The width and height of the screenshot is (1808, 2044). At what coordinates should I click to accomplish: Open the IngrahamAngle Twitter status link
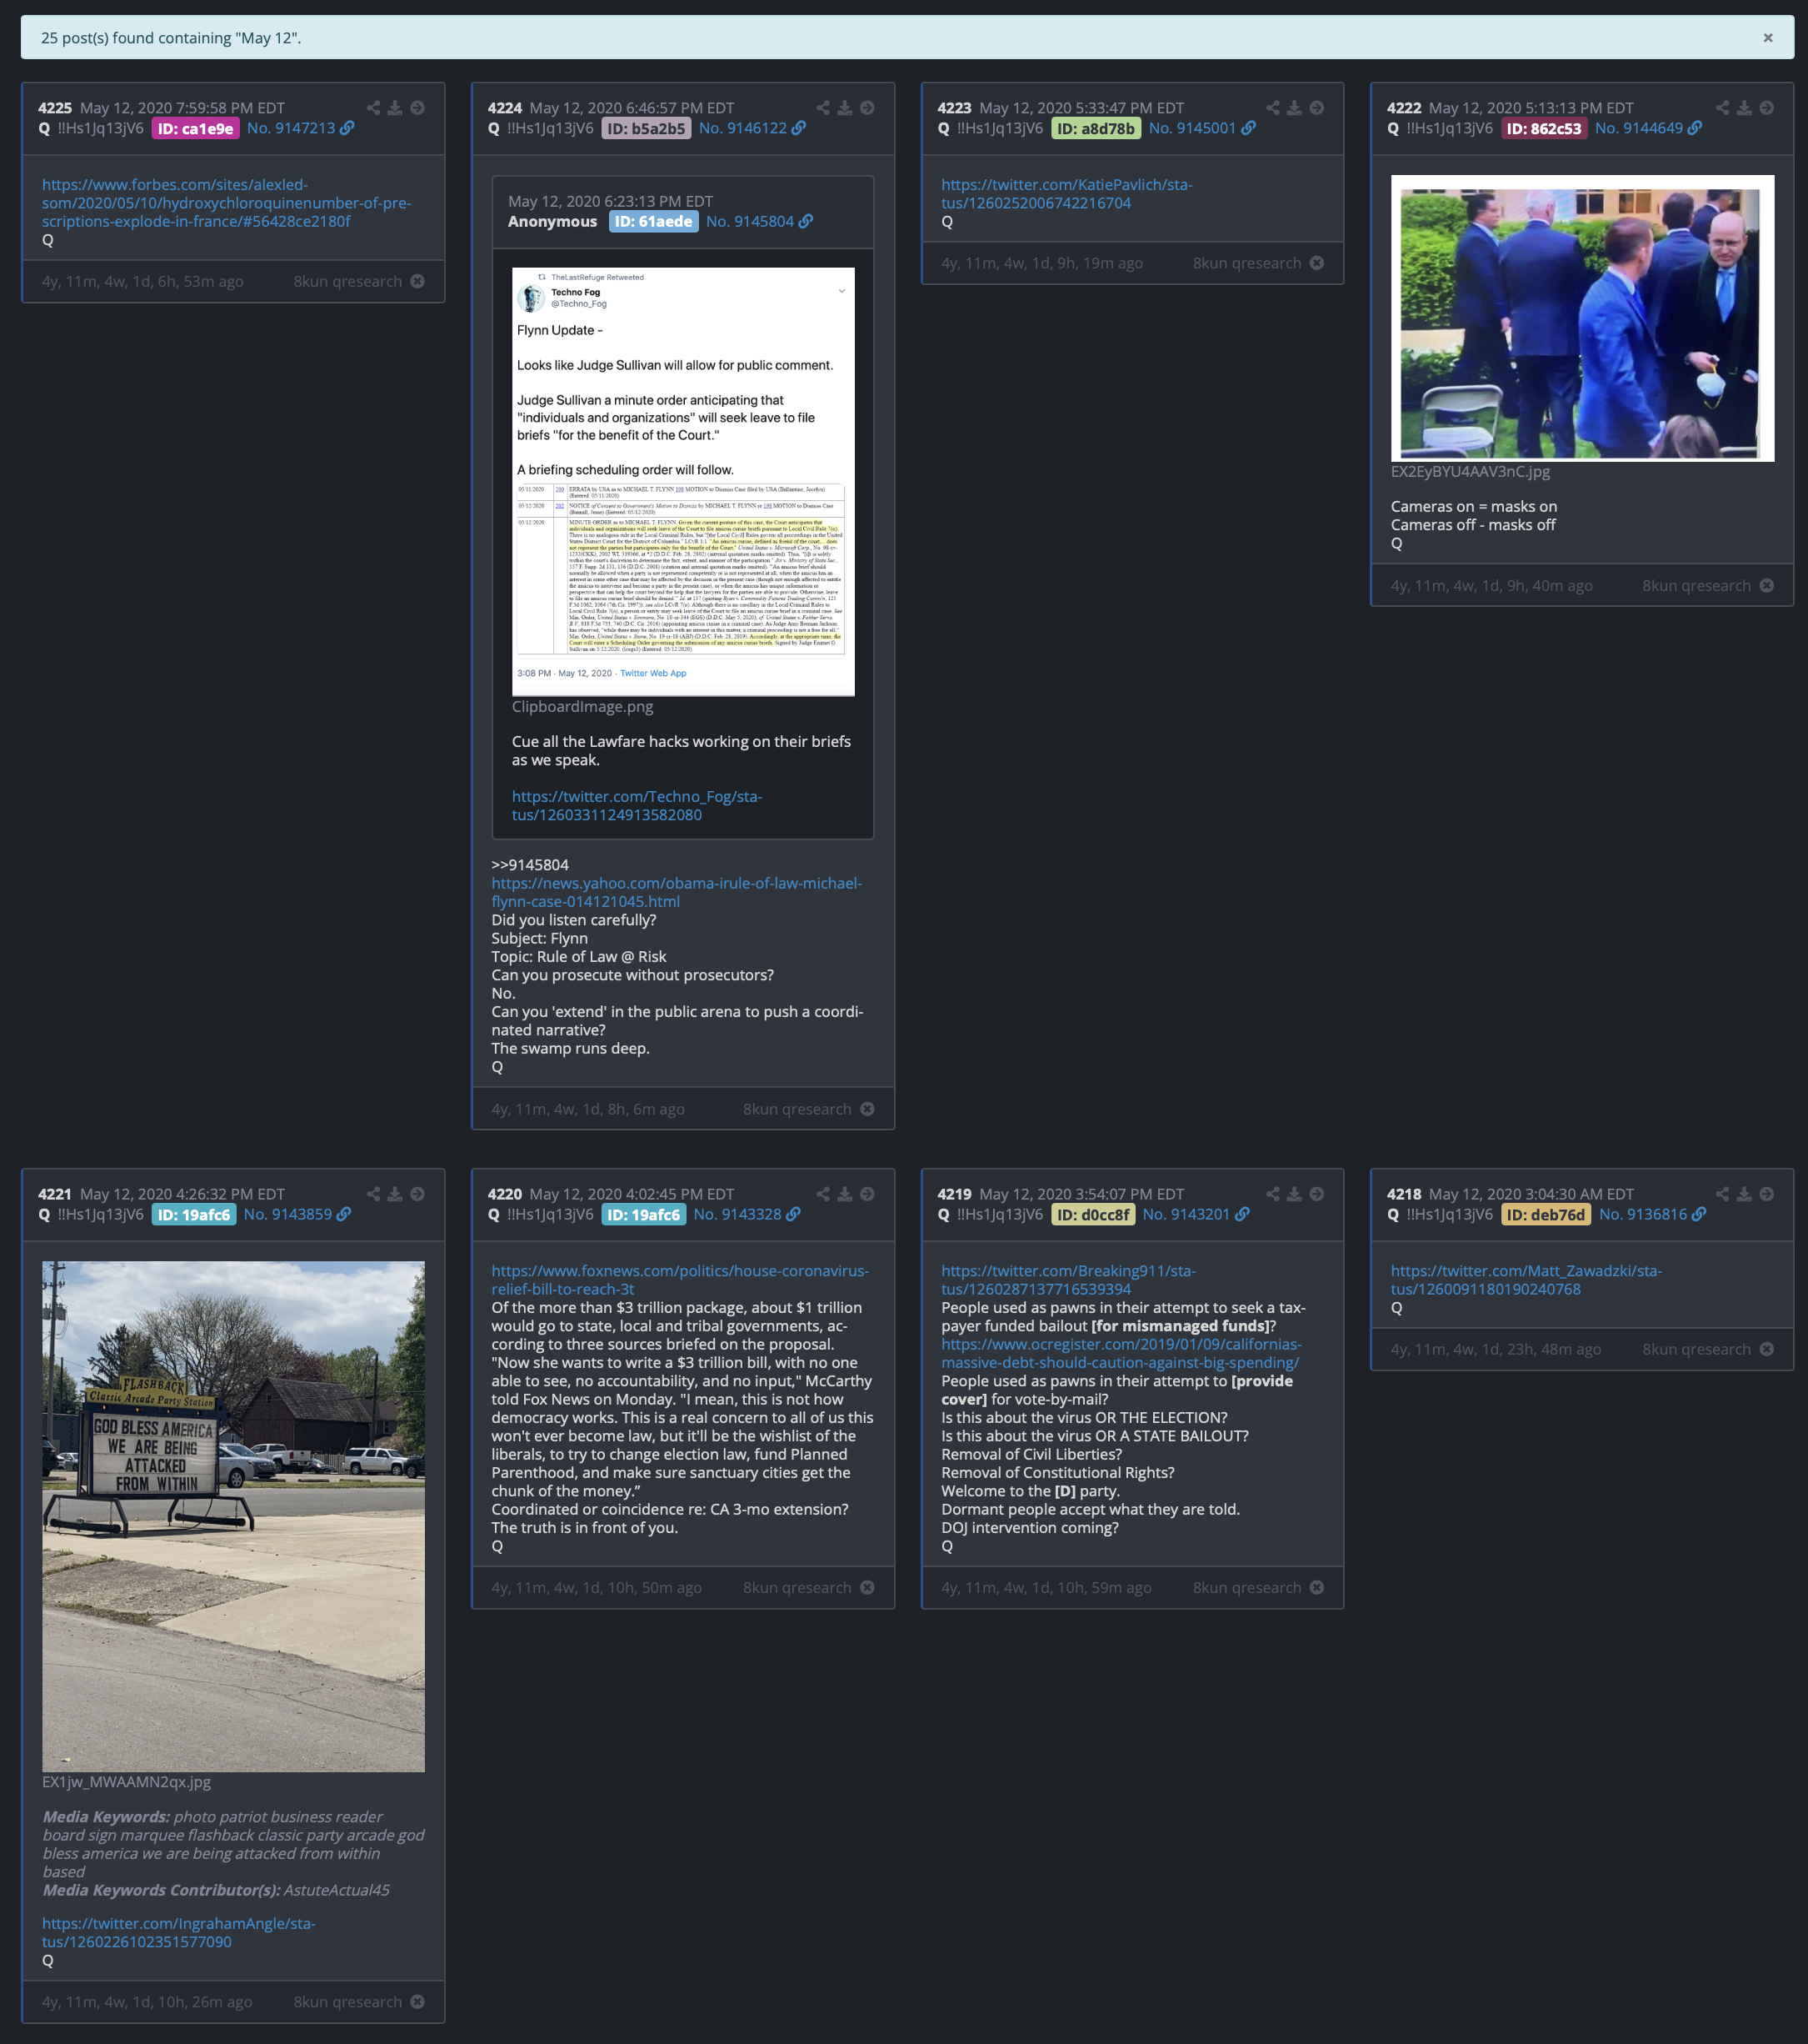coord(179,1933)
